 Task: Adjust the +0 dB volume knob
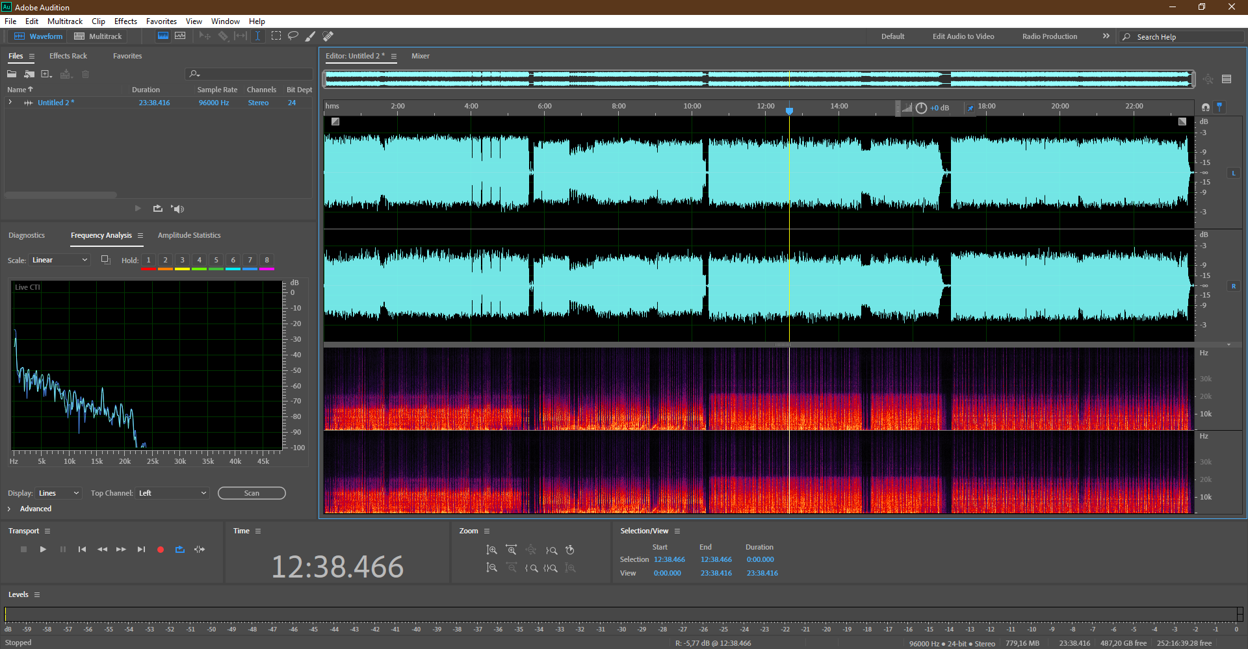(921, 108)
